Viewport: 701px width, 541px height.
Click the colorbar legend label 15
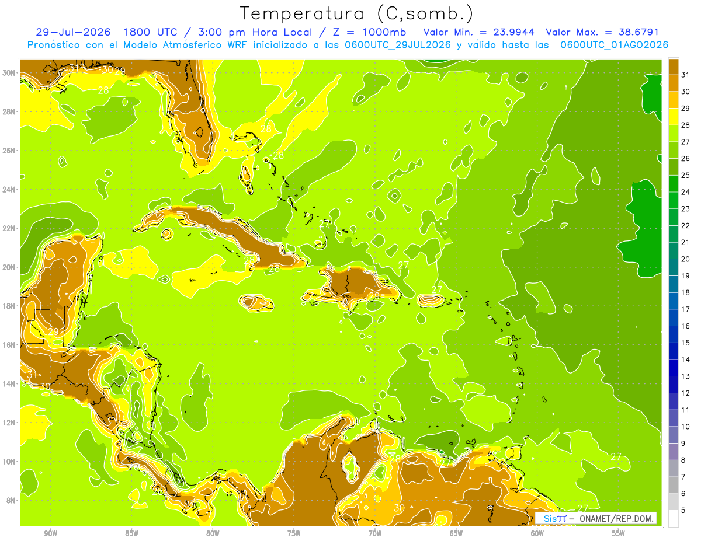pyautogui.click(x=686, y=343)
